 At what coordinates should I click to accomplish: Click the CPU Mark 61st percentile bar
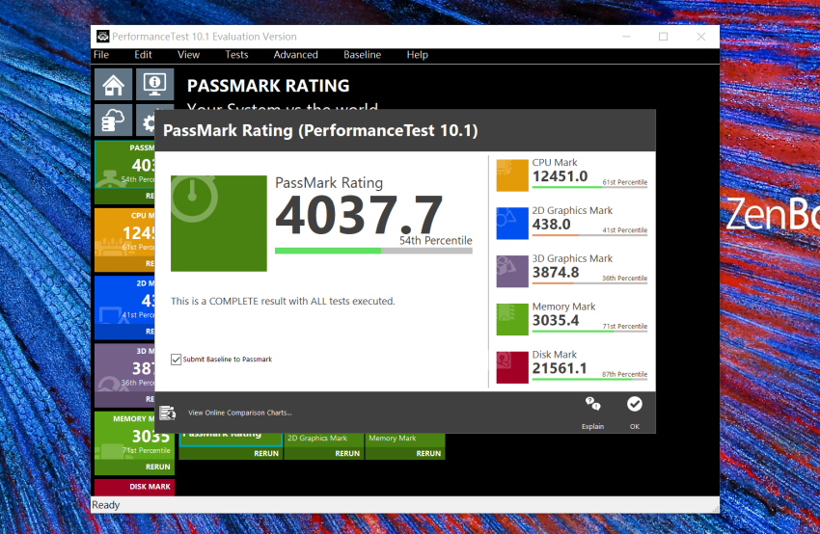point(589,187)
